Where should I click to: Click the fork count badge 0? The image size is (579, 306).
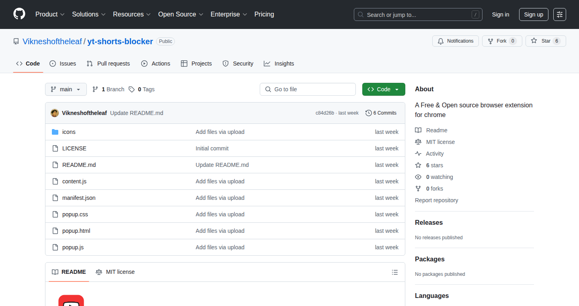(513, 41)
